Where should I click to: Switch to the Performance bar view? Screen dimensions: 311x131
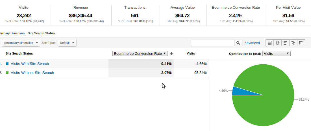[x=285, y=43]
